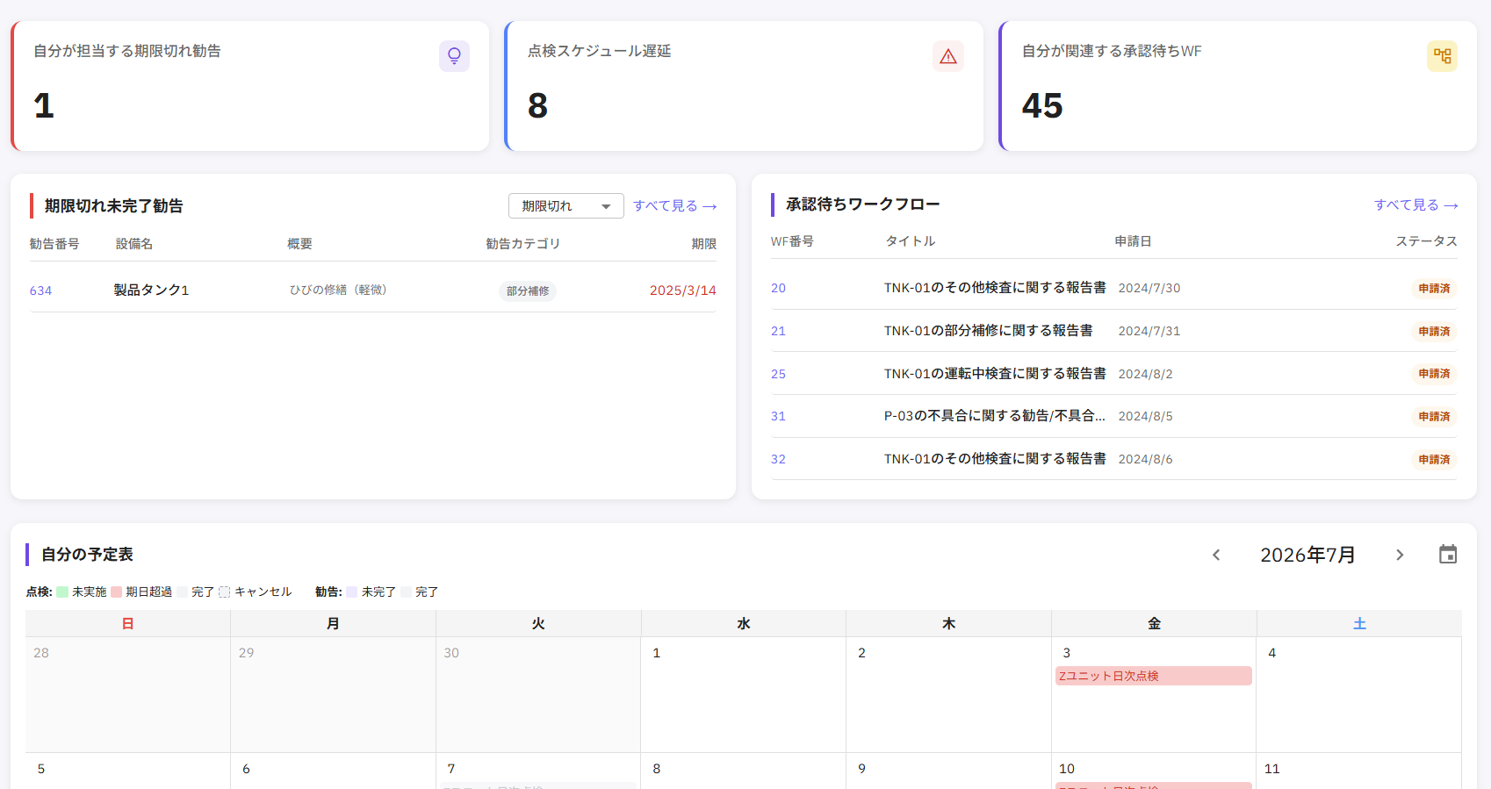
Task: Click すべて見る link in 期限切れ未完了勧告 panel
Action: pos(674,205)
